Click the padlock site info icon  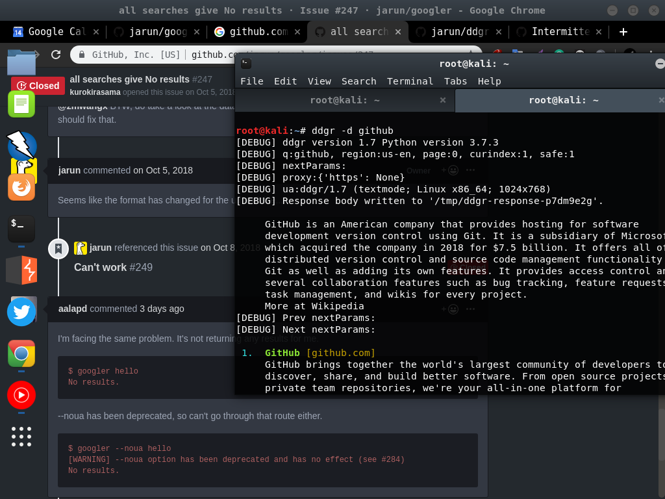point(81,55)
